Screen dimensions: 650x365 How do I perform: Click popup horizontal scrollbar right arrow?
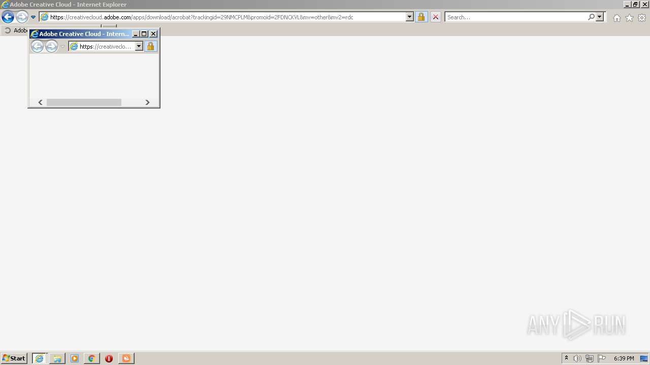click(x=147, y=102)
